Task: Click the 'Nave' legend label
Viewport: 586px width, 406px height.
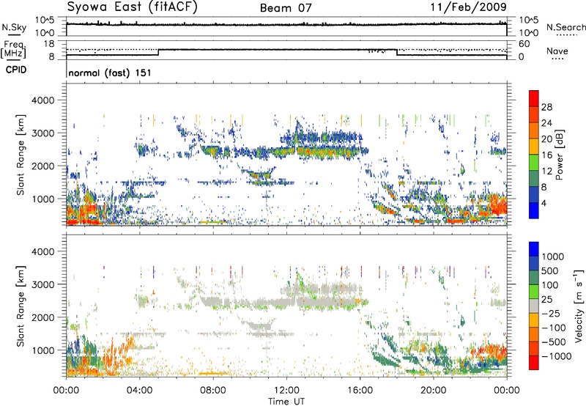Action: [x=557, y=51]
